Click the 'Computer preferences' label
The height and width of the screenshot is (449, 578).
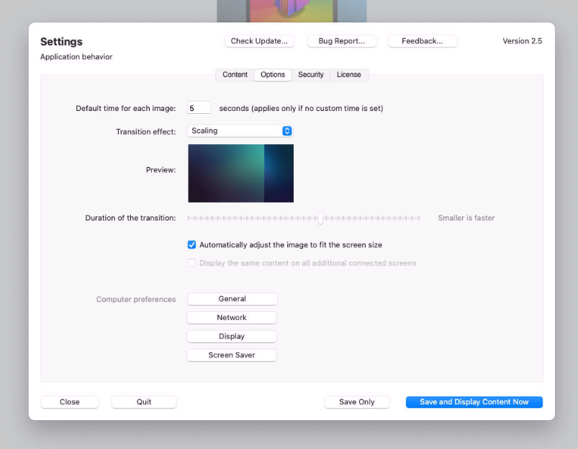(x=136, y=299)
